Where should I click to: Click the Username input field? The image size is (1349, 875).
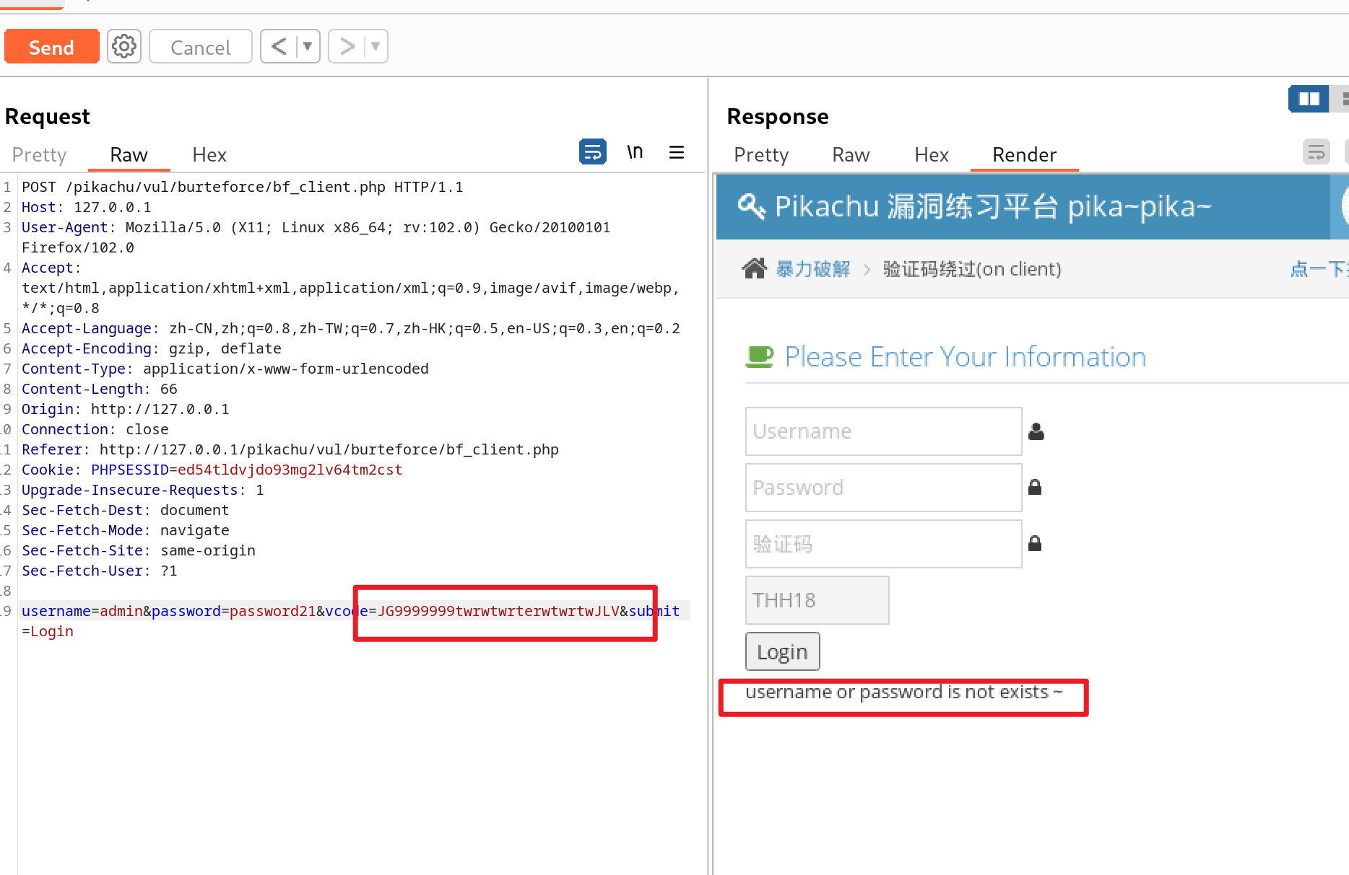[x=883, y=431]
